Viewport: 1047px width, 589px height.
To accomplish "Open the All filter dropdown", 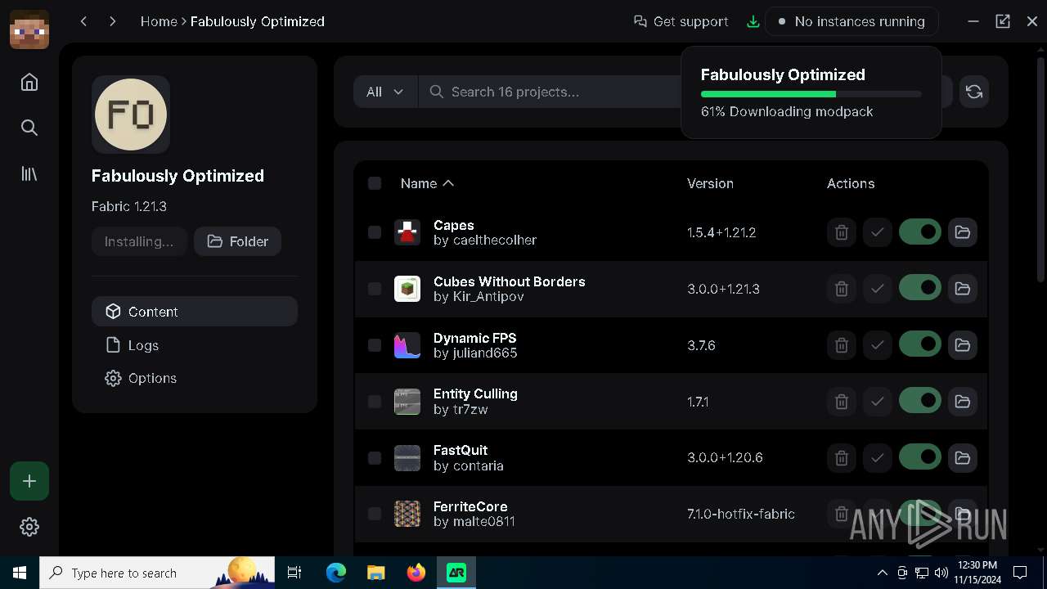I will 385,92.
